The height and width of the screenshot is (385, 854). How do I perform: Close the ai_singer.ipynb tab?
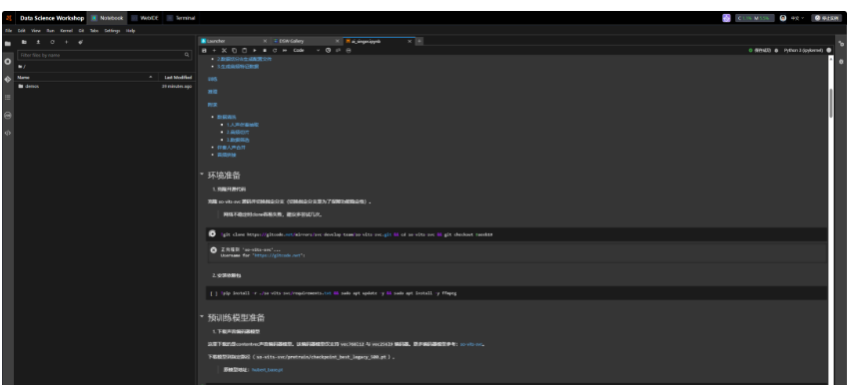(410, 41)
